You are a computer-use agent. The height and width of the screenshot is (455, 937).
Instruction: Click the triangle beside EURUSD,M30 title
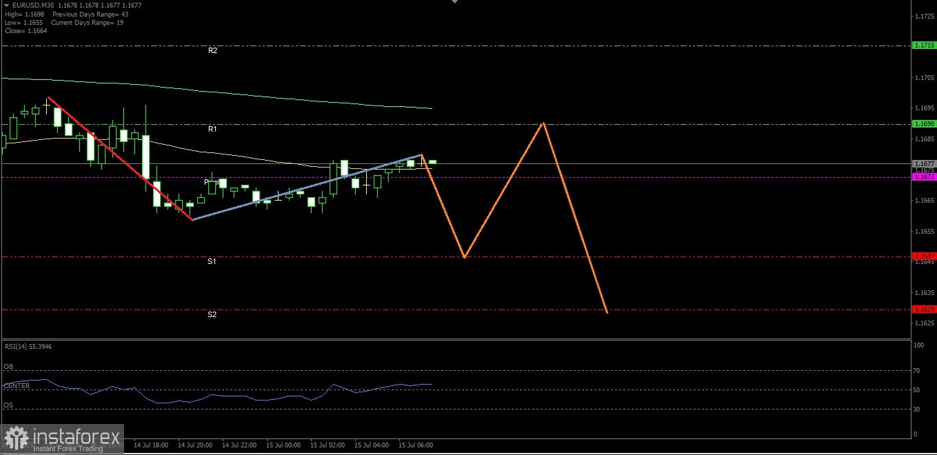pos(6,5)
